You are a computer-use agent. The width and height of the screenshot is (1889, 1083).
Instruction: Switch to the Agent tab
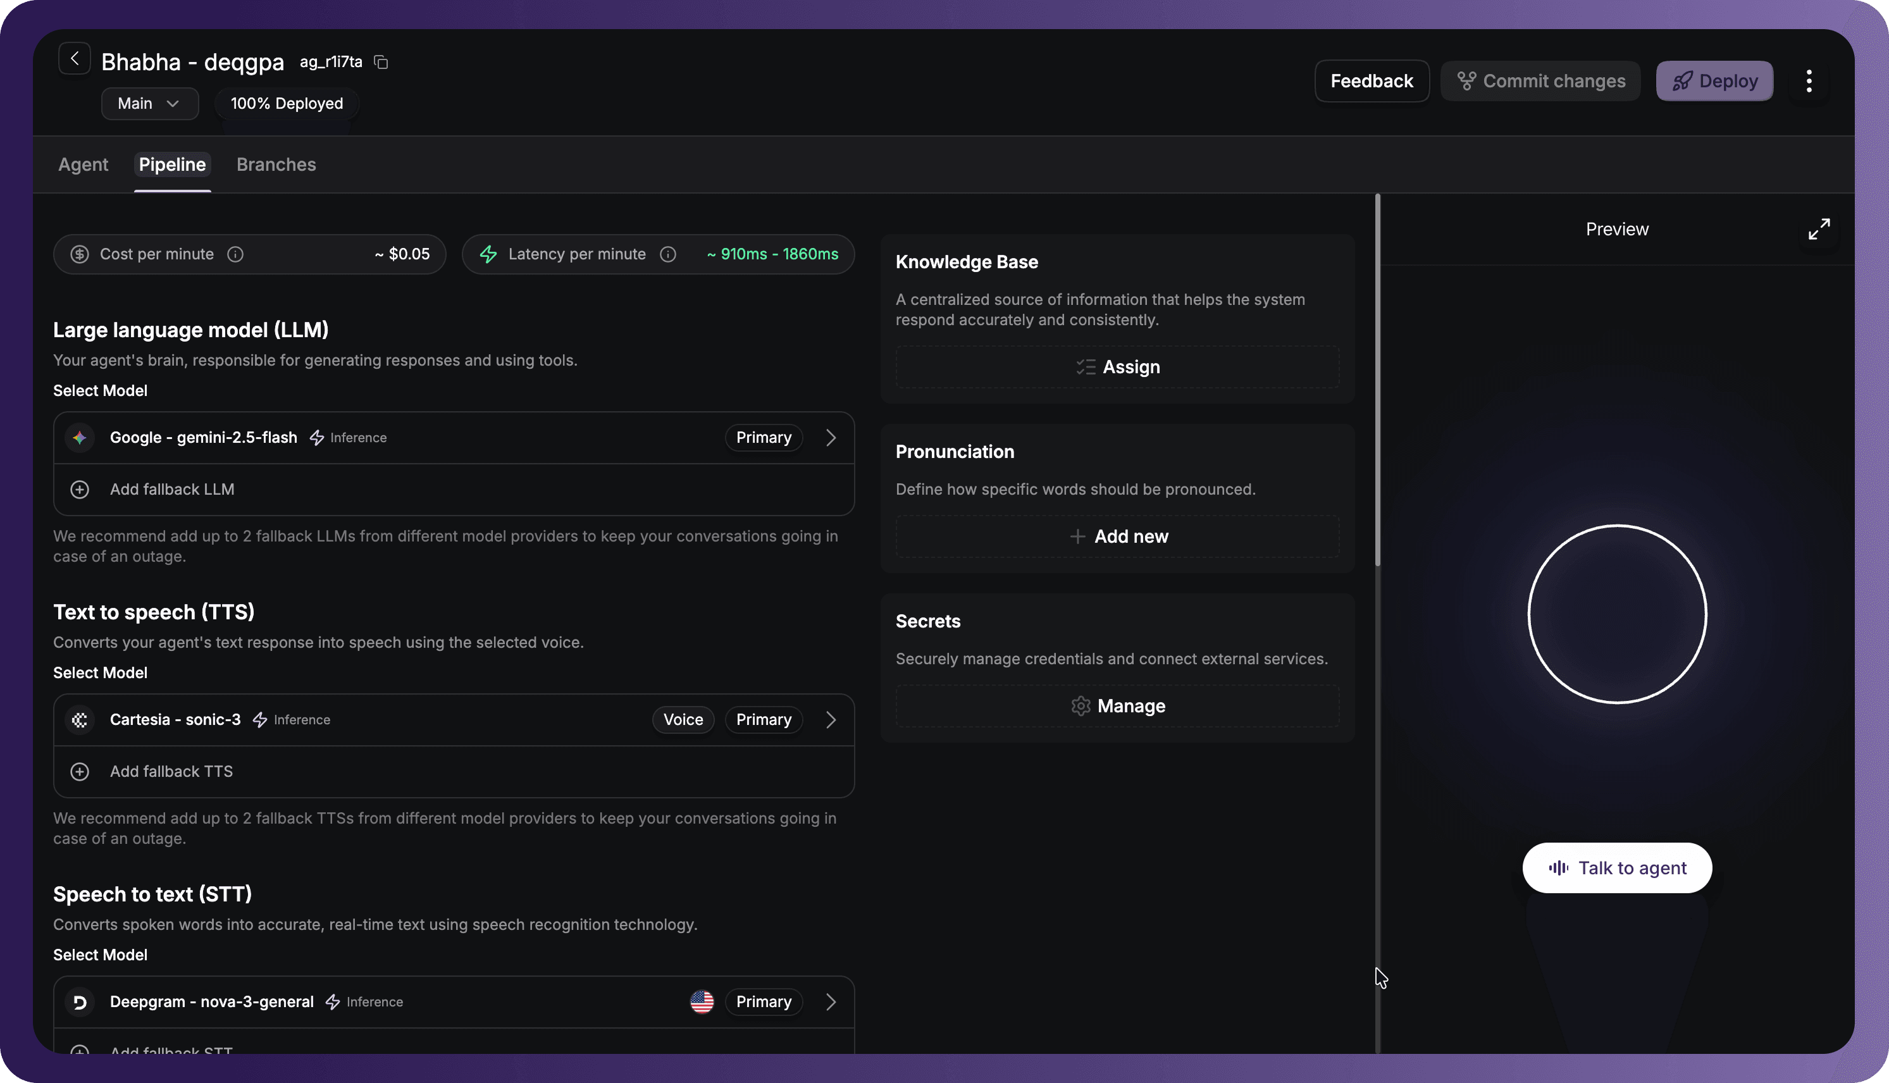(x=84, y=164)
